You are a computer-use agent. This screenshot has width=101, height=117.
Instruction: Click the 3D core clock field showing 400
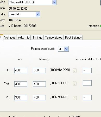click(21, 70)
